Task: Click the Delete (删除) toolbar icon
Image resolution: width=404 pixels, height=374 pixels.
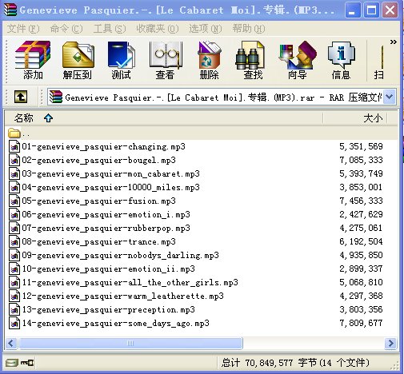Action: click(210, 60)
